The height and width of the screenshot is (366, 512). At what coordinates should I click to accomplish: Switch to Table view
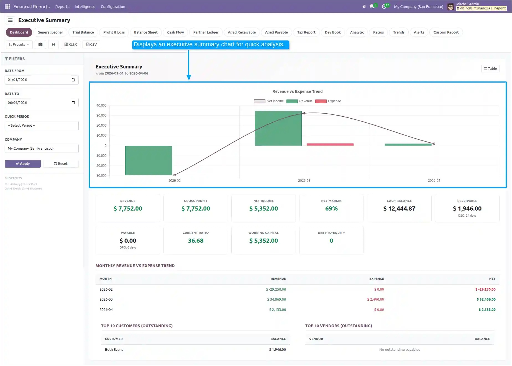(x=490, y=68)
